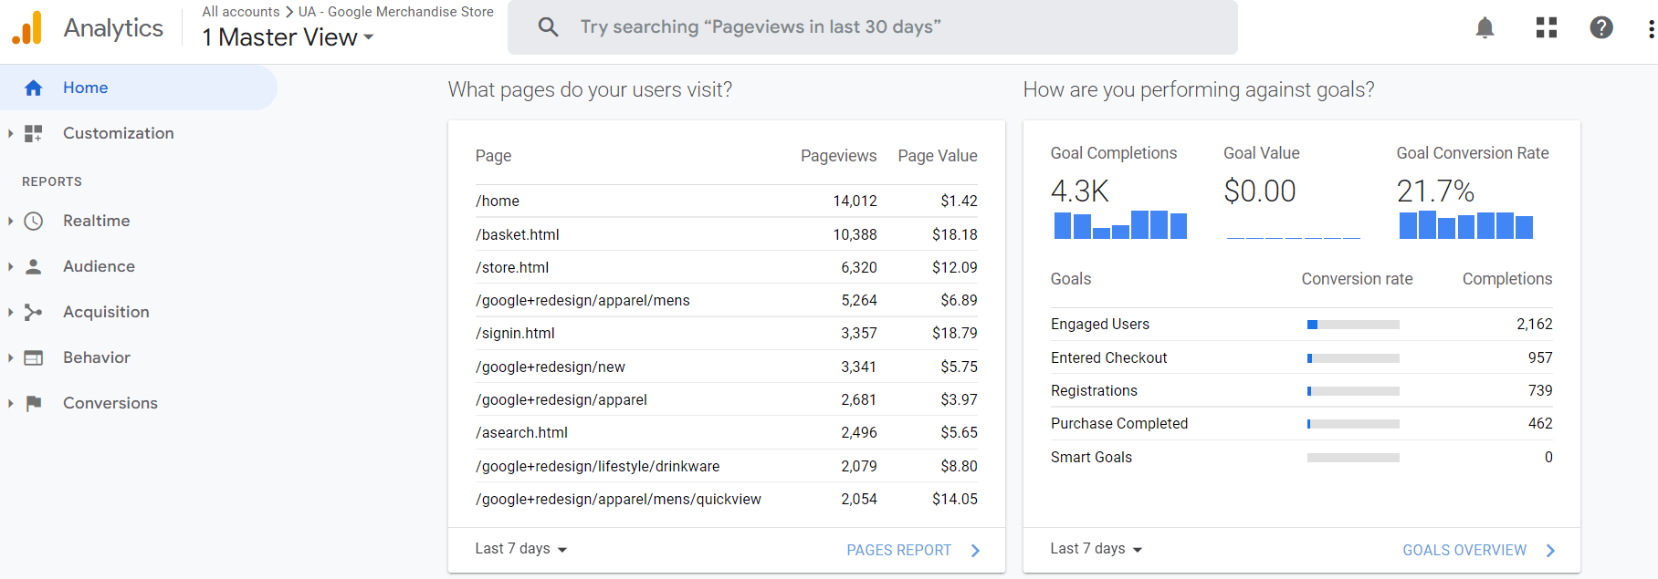Open the Google apps grid icon
Screen dimensions: 1658x579
click(1547, 28)
